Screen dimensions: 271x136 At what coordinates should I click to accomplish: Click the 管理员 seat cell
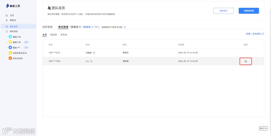pyautogui.click(x=125, y=53)
